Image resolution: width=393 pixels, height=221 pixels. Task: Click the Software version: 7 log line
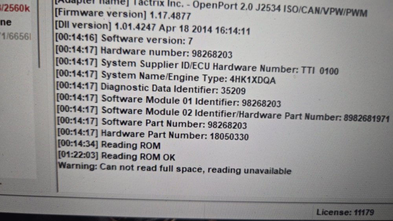[124, 39]
